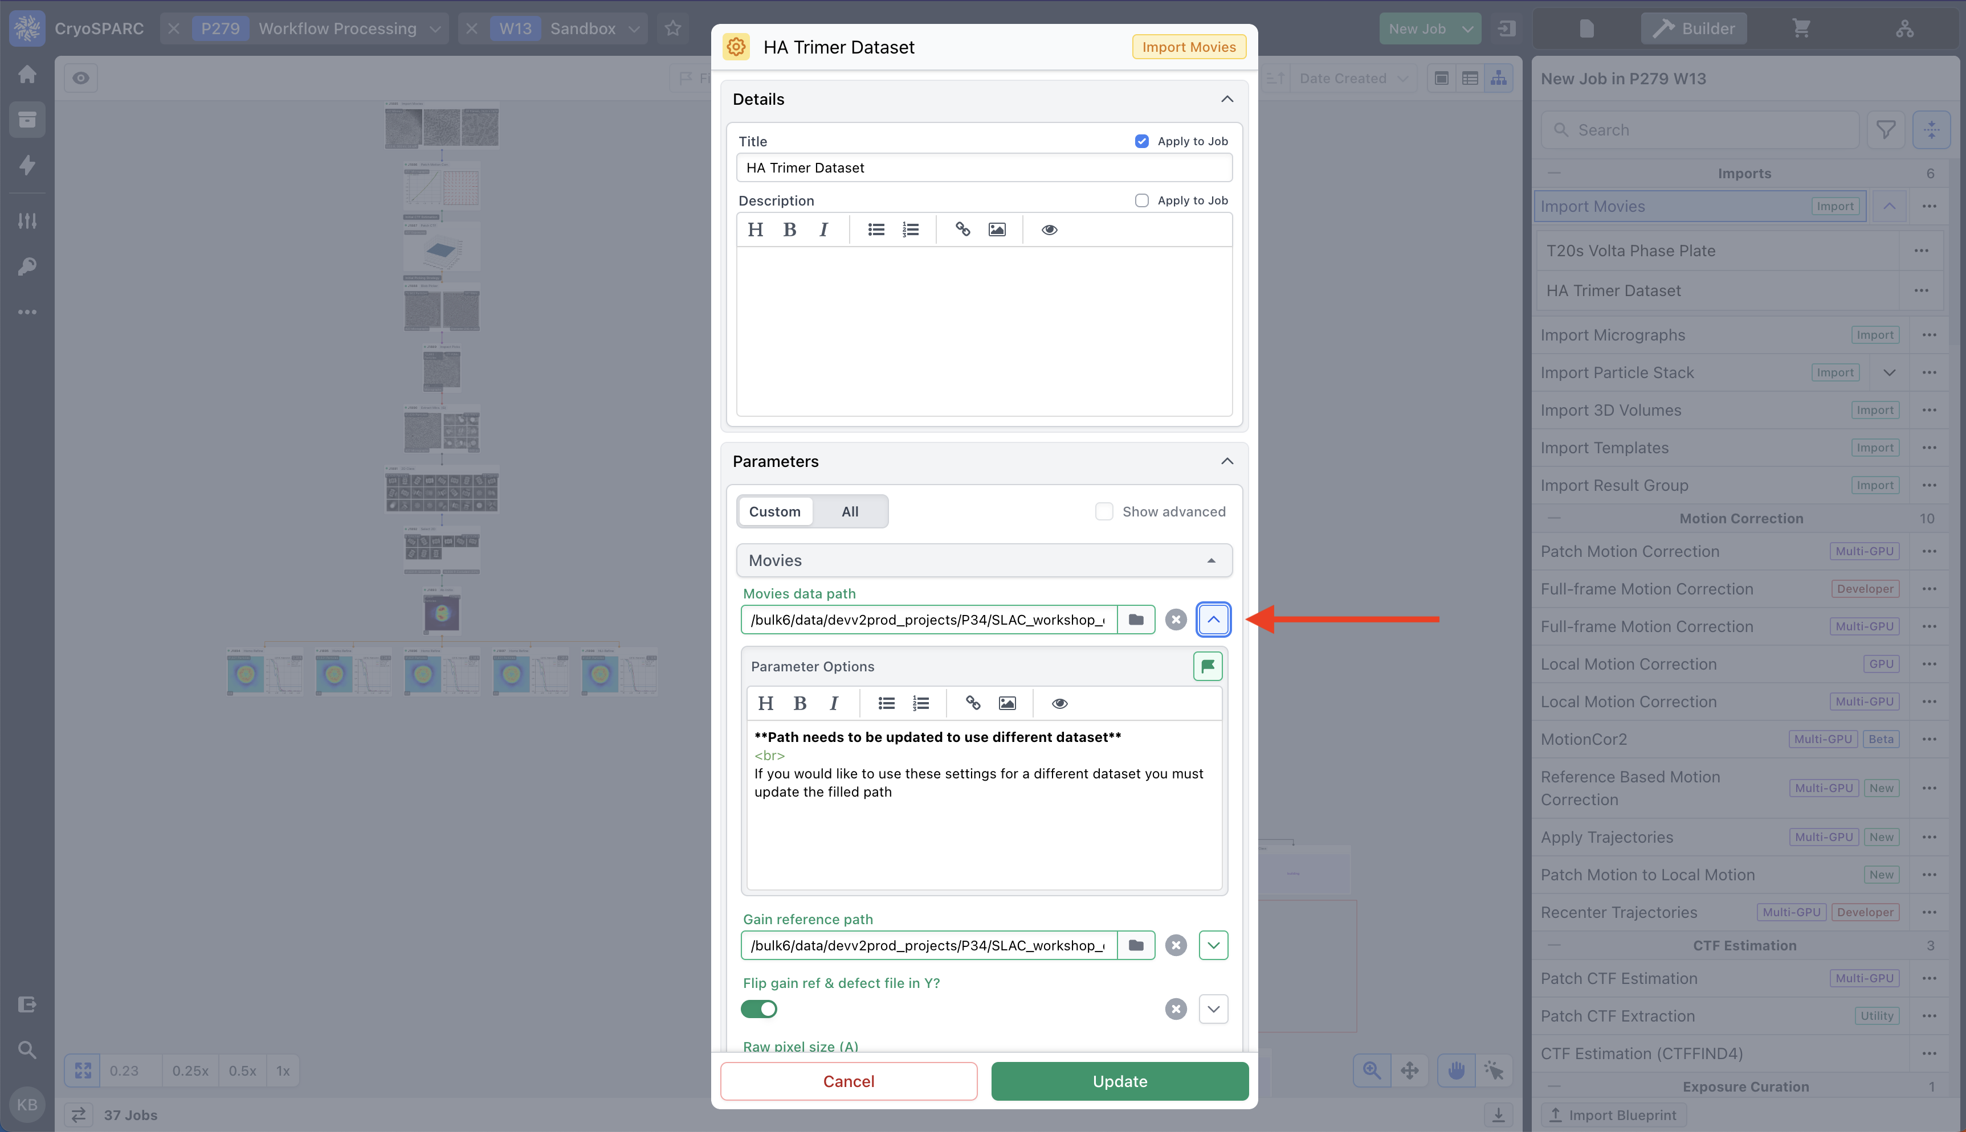Click the Title input field
This screenshot has height=1132, width=1966.
point(984,168)
